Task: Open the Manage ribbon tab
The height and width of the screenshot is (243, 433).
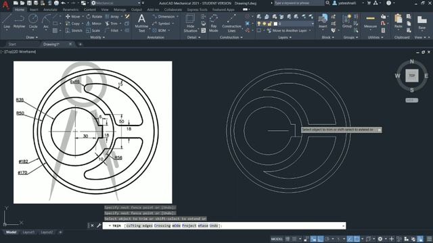Action: point(120,9)
